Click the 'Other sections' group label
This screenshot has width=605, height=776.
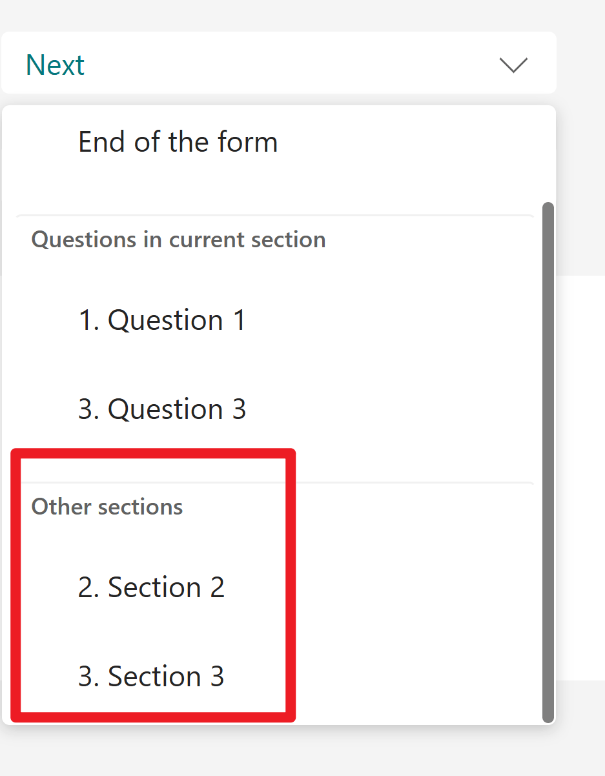107,507
